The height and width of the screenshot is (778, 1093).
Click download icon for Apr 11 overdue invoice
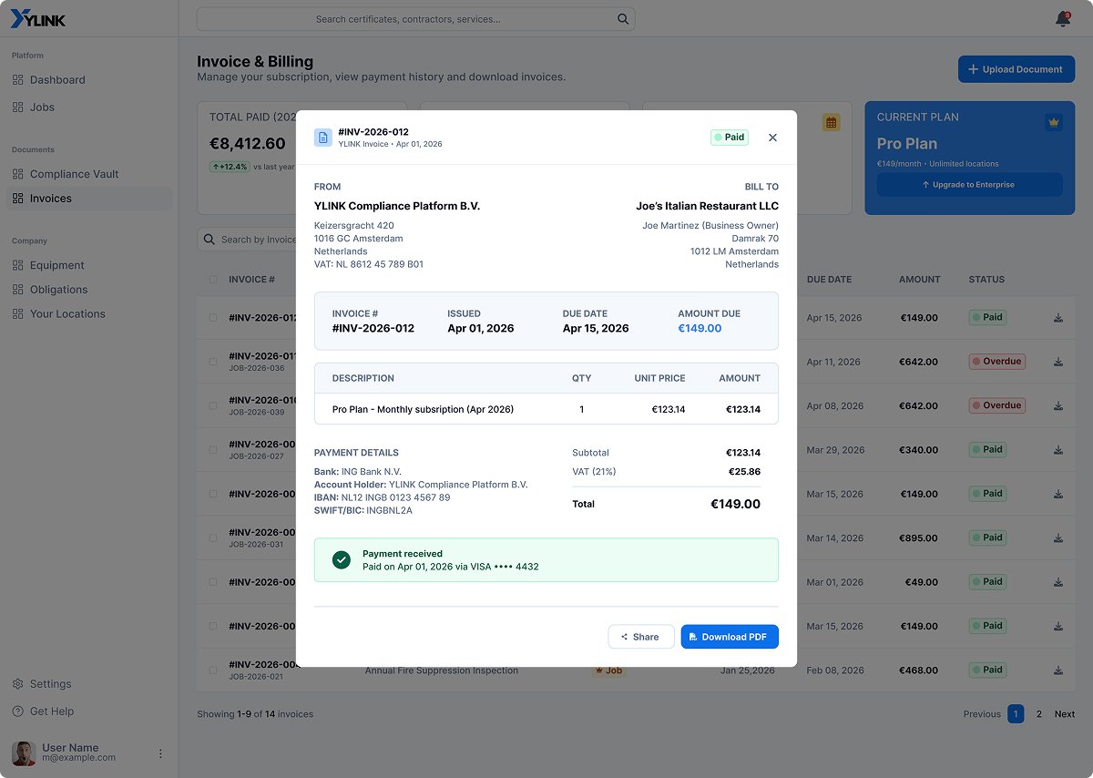point(1058,362)
